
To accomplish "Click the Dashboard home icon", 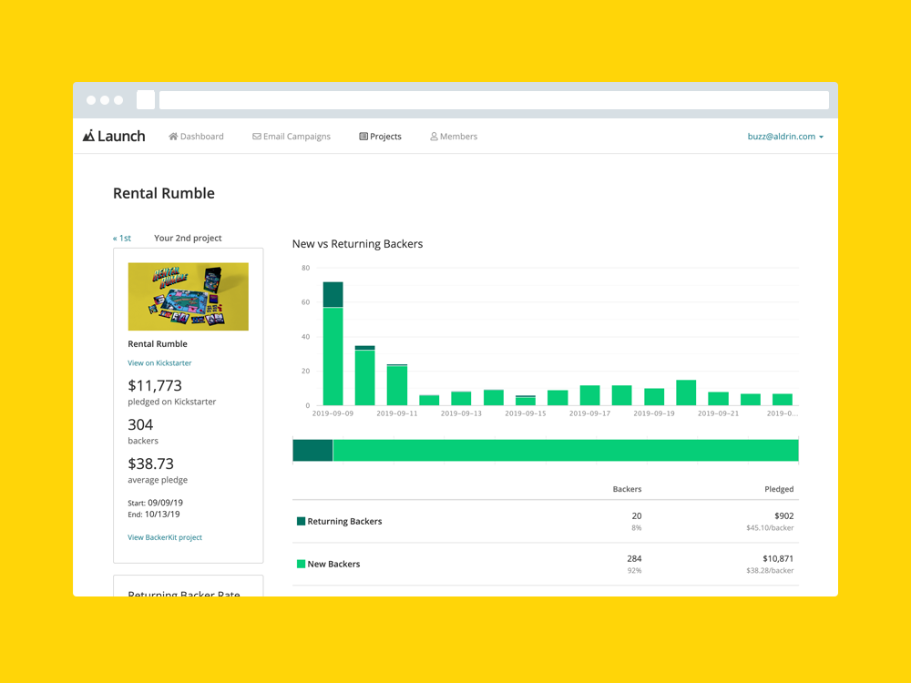I will (x=173, y=137).
